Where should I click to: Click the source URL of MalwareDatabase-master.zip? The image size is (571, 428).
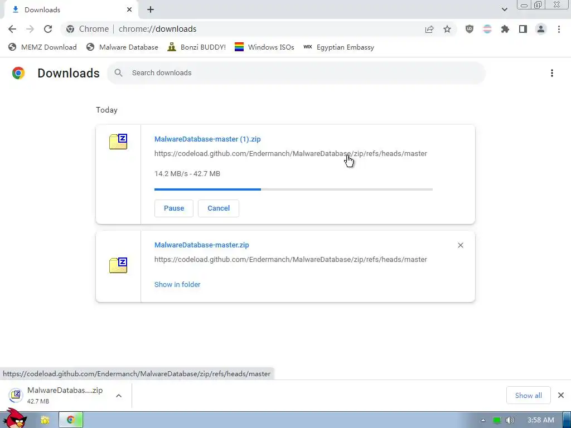(x=291, y=260)
